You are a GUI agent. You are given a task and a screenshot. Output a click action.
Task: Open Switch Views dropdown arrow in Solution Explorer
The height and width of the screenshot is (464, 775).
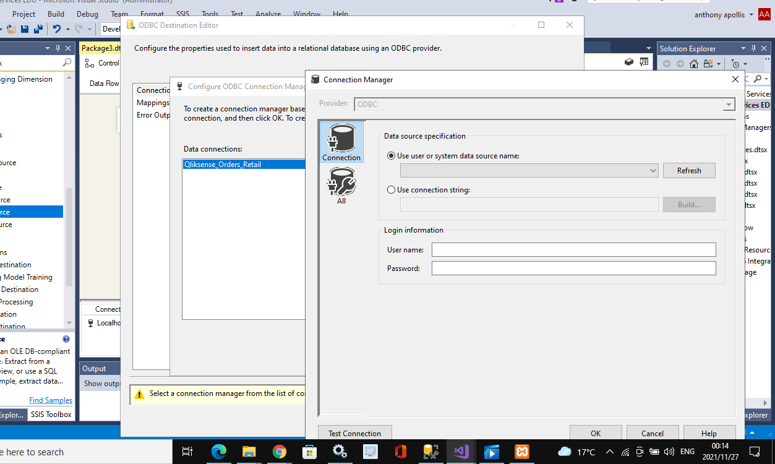(x=719, y=64)
